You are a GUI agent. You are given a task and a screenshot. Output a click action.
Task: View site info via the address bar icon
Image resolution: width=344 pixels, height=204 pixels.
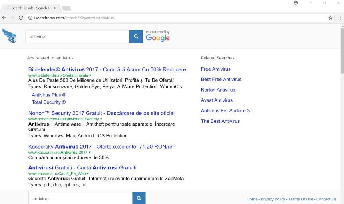pyautogui.click(x=30, y=18)
